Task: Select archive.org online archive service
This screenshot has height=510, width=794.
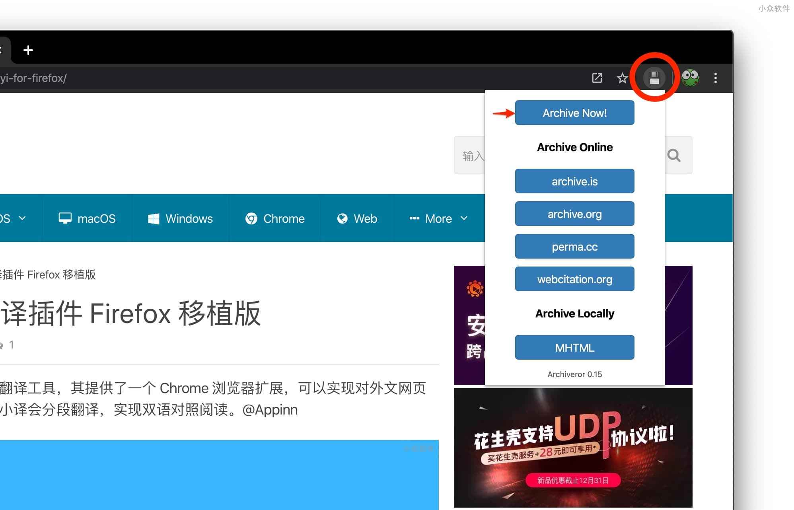Action: [574, 214]
